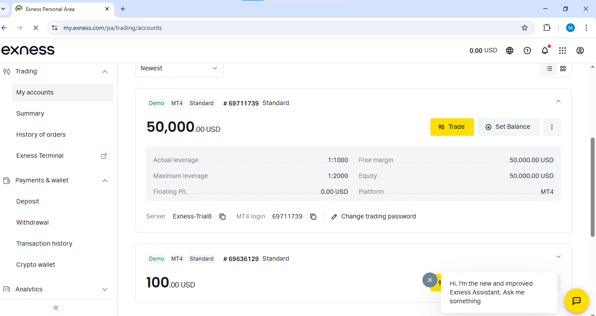Viewport: 596px width, 316px height.
Task: Click the language globe icon
Action: click(x=510, y=51)
